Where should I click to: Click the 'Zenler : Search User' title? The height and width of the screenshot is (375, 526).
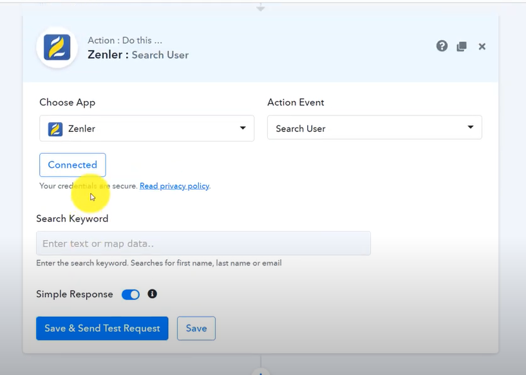(138, 55)
